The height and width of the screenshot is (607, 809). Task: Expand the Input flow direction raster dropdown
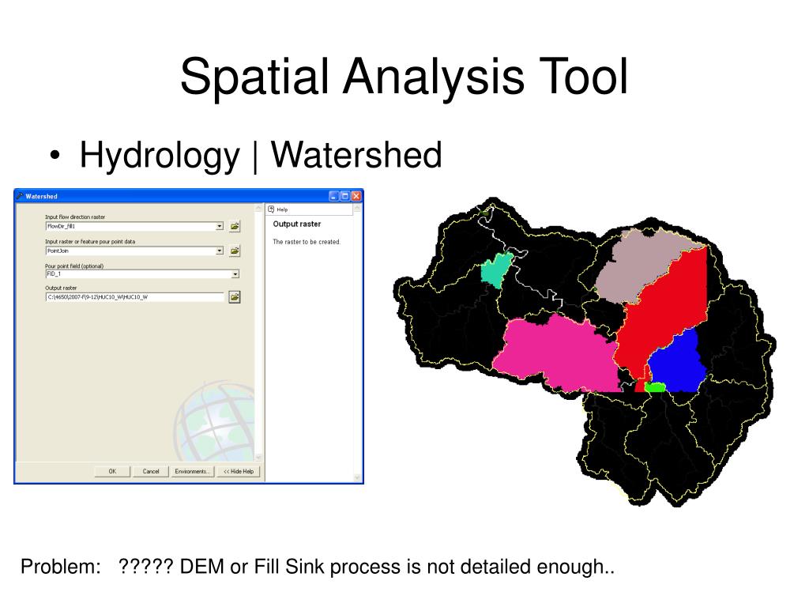click(220, 226)
